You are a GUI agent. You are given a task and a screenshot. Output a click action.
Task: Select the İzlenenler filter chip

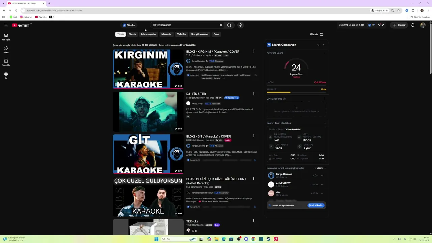pos(166,34)
